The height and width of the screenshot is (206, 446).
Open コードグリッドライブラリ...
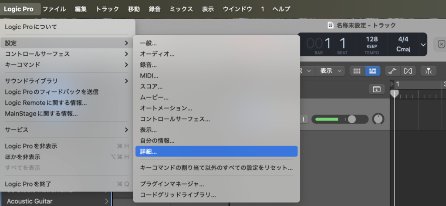(216, 195)
